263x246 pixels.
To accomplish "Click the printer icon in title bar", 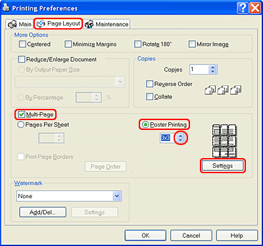I will click(x=6, y=8).
